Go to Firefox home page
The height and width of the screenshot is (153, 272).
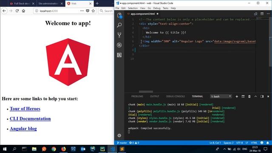point(23,11)
